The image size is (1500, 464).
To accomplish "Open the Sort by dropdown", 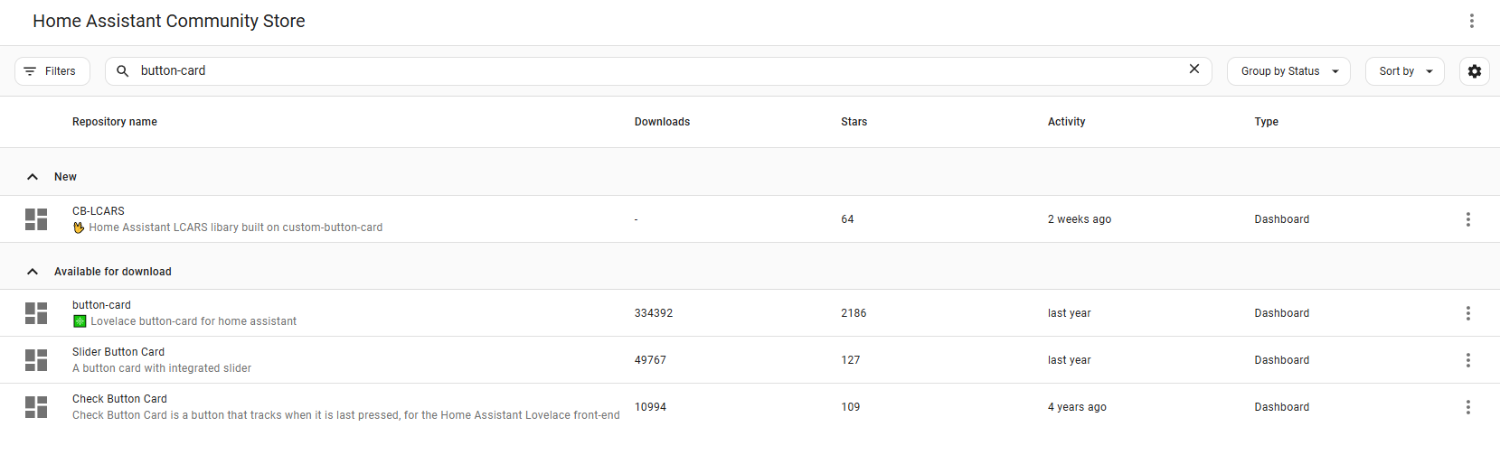I will [1404, 71].
